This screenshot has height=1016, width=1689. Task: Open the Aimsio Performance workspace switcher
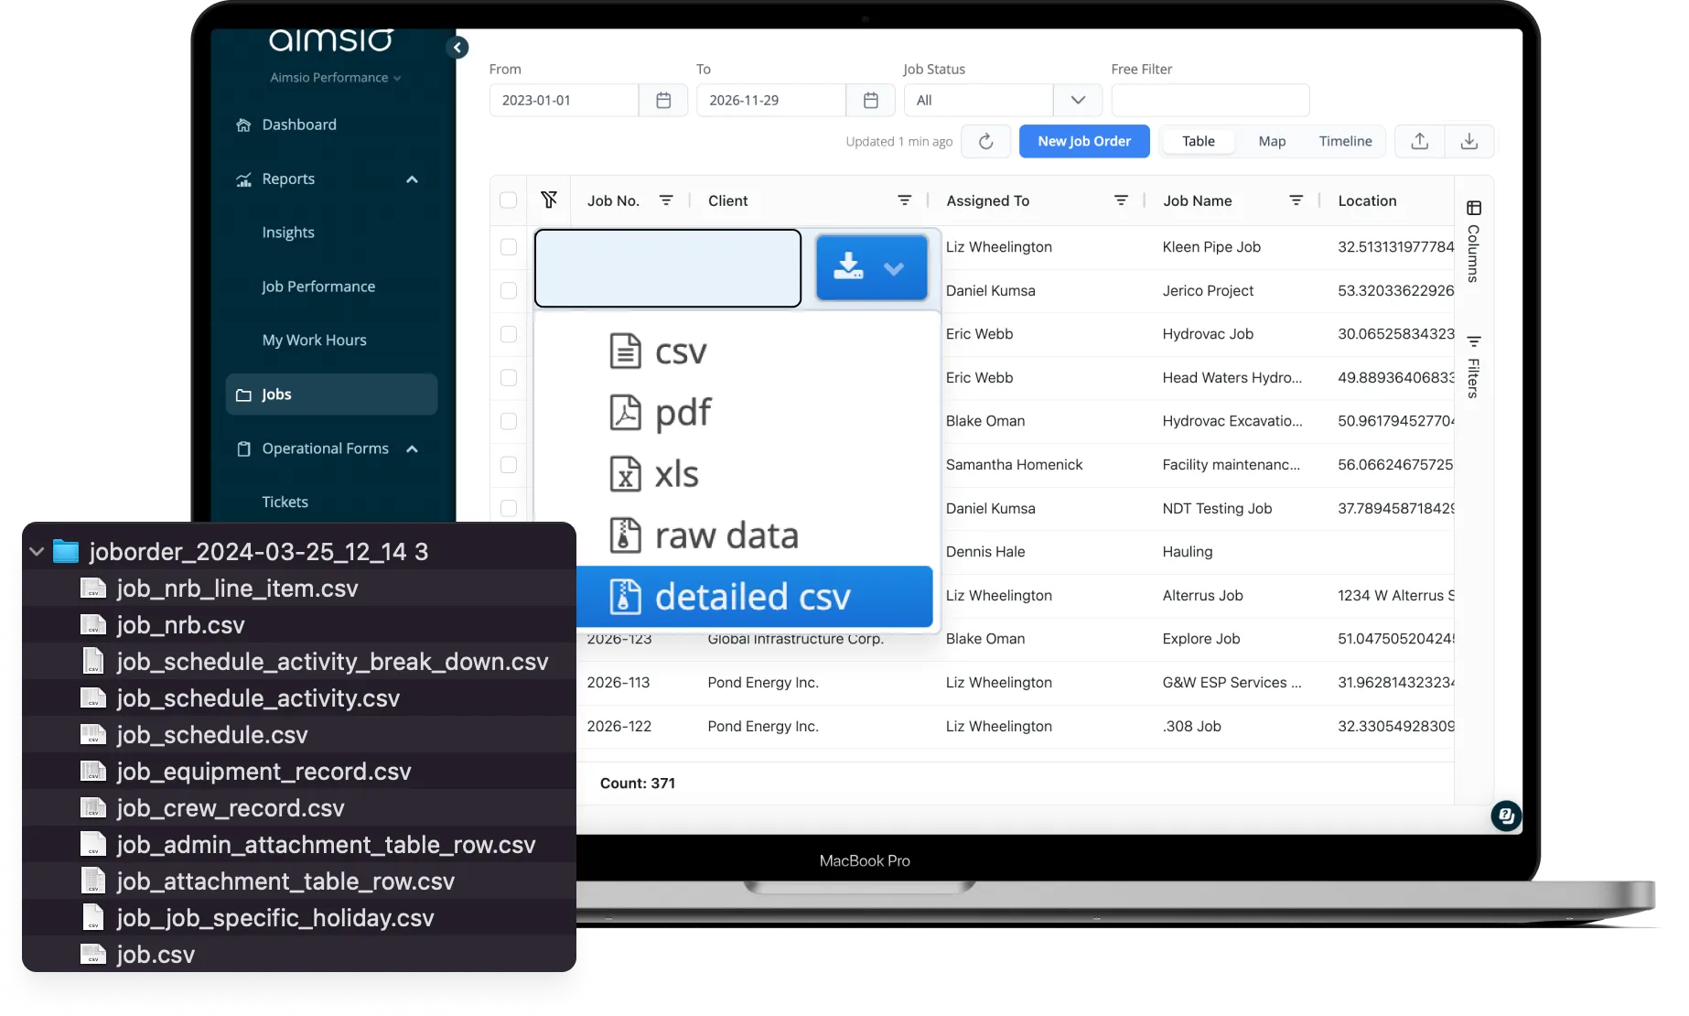[335, 78]
